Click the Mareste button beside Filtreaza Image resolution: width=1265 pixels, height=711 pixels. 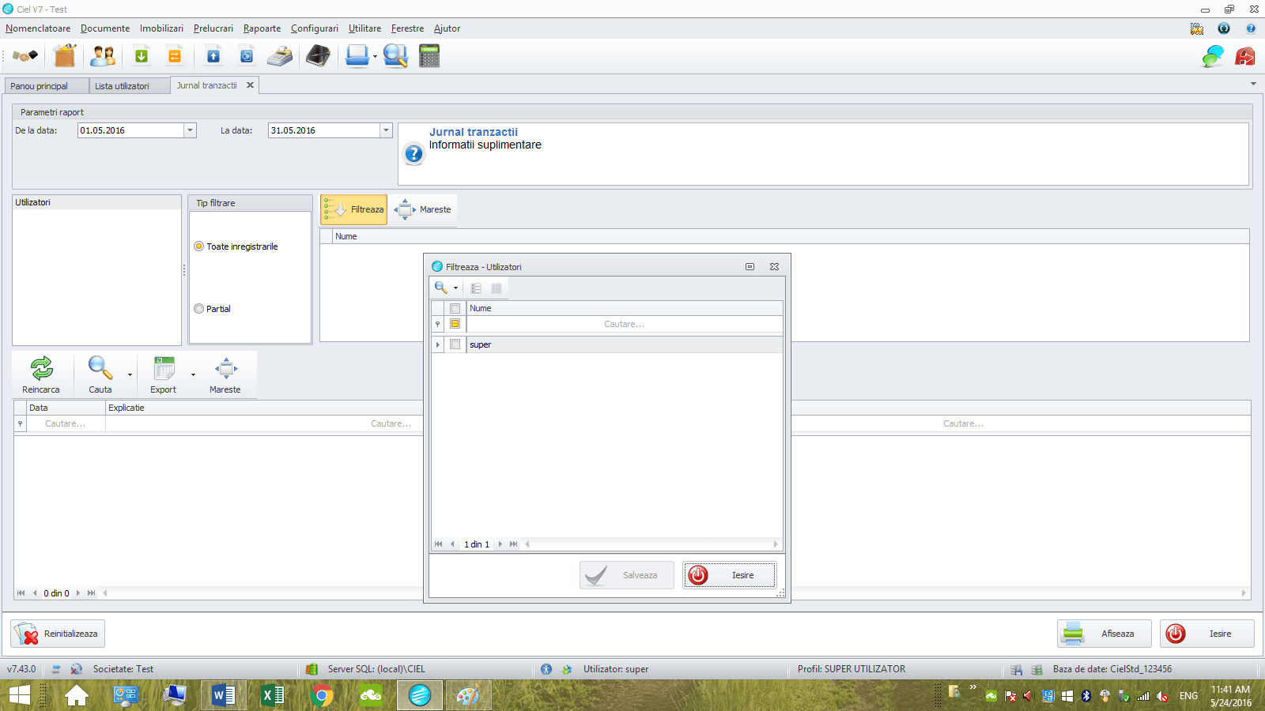(x=423, y=209)
